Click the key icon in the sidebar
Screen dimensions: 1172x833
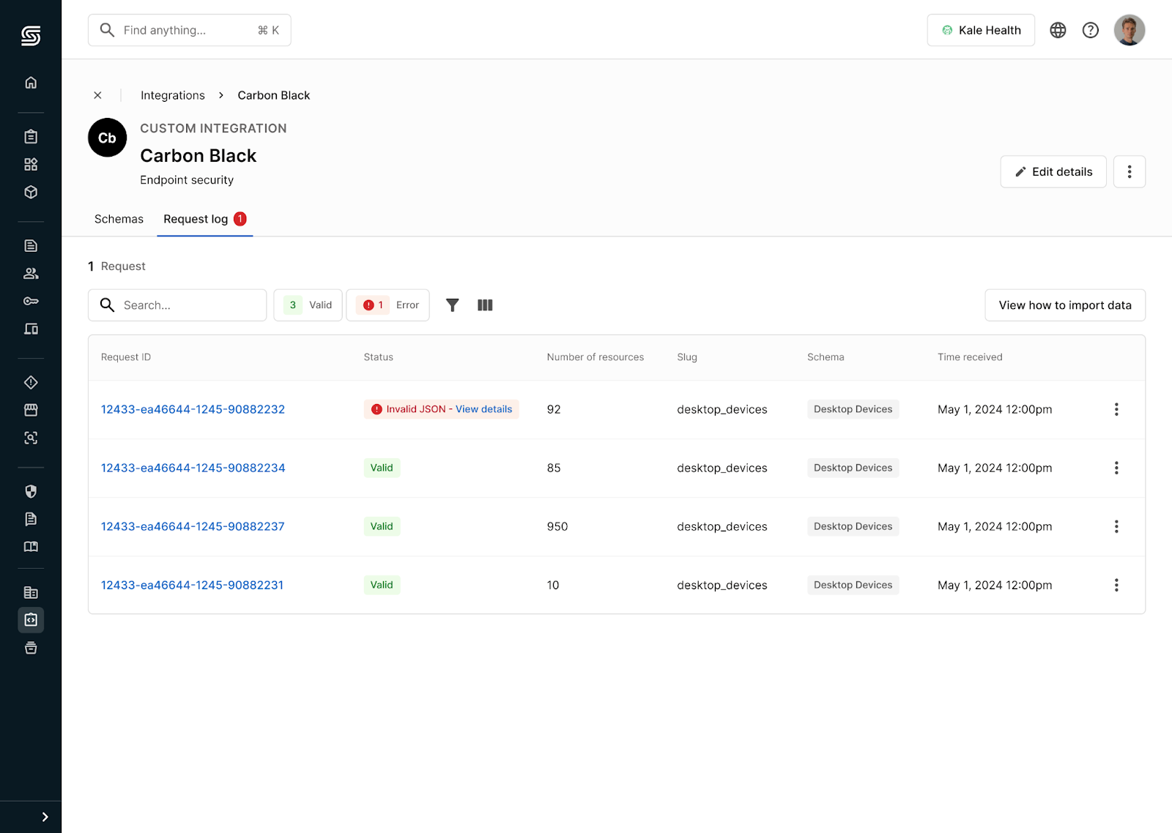point(31,302)
